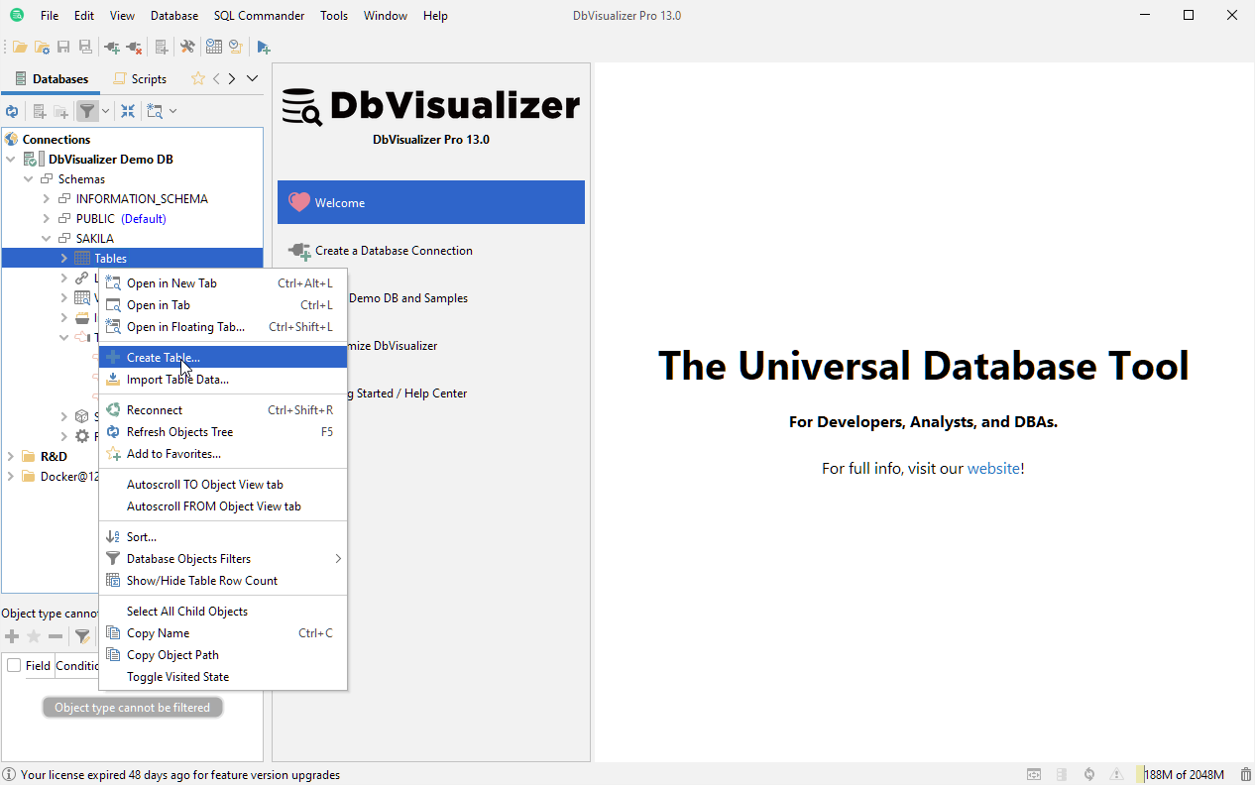Choose Create Table... from the context menu
Image resolution: width=1255 pixels, height=785 pixels.
pyautogui.click(x=223, y=357)
